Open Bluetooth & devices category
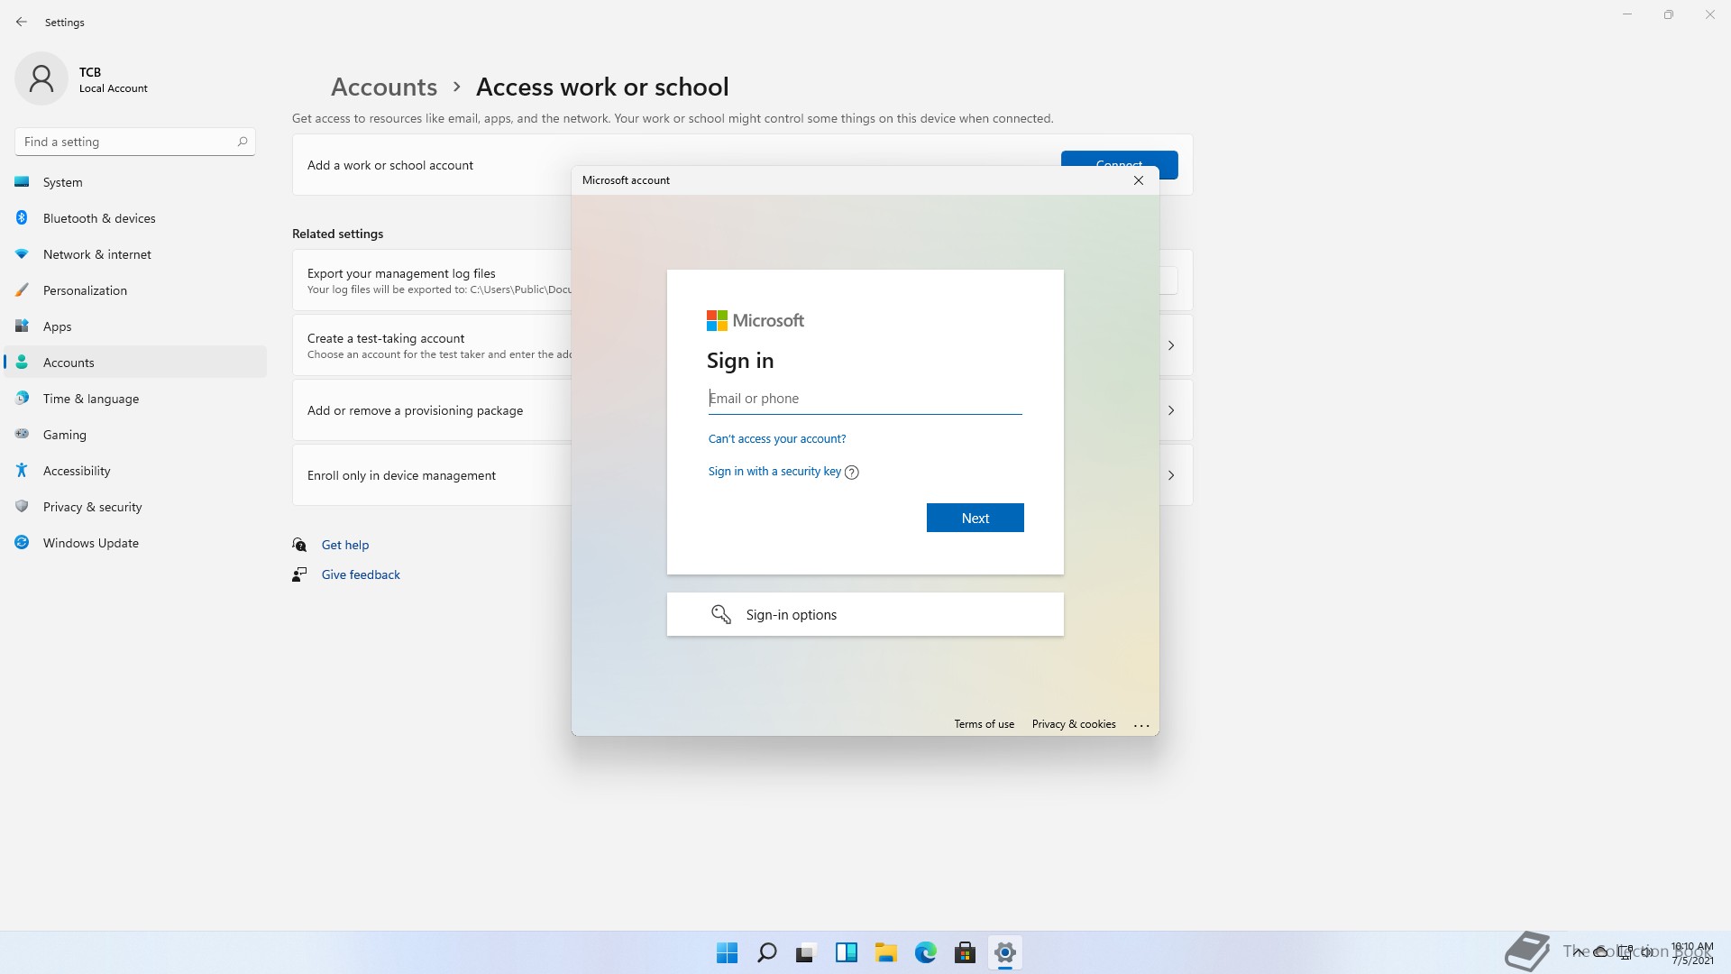This screenshot has height=974, width=1731. click(135, 218)
